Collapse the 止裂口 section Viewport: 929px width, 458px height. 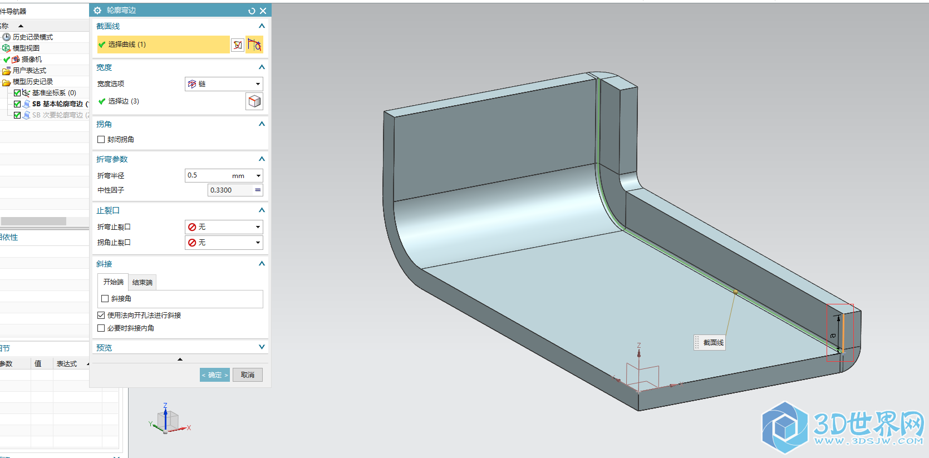pos(262,210)
